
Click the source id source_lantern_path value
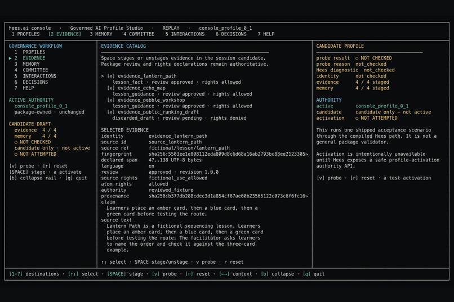point(175,142)
